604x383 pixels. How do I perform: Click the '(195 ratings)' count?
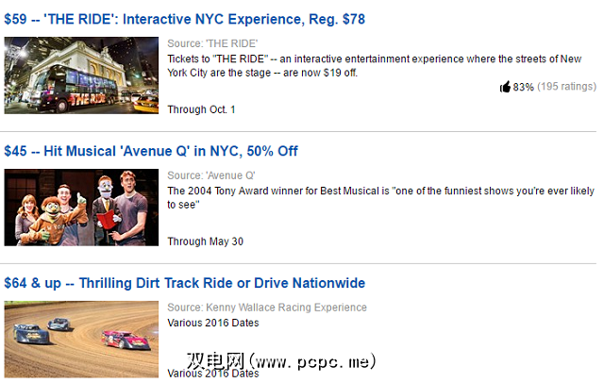click(566, 87)
